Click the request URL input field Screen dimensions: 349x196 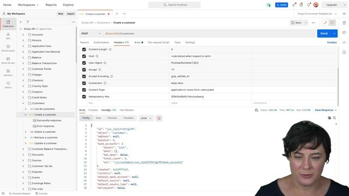(x=209, y=34)
